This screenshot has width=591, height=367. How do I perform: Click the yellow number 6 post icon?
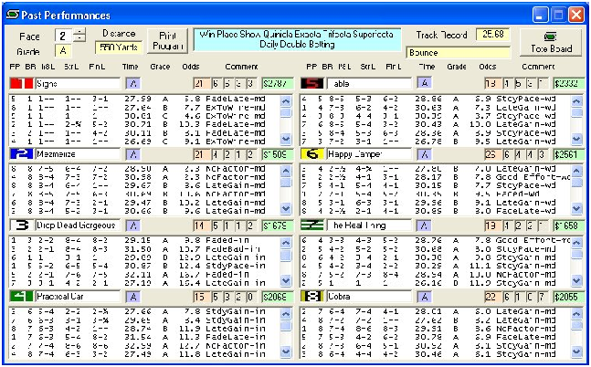pos(312,153)
